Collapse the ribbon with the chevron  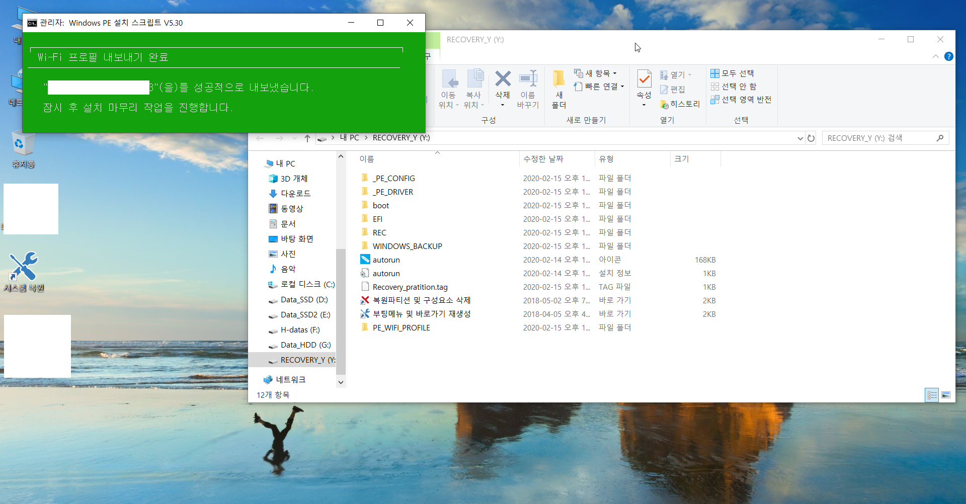tap(935, 56)
